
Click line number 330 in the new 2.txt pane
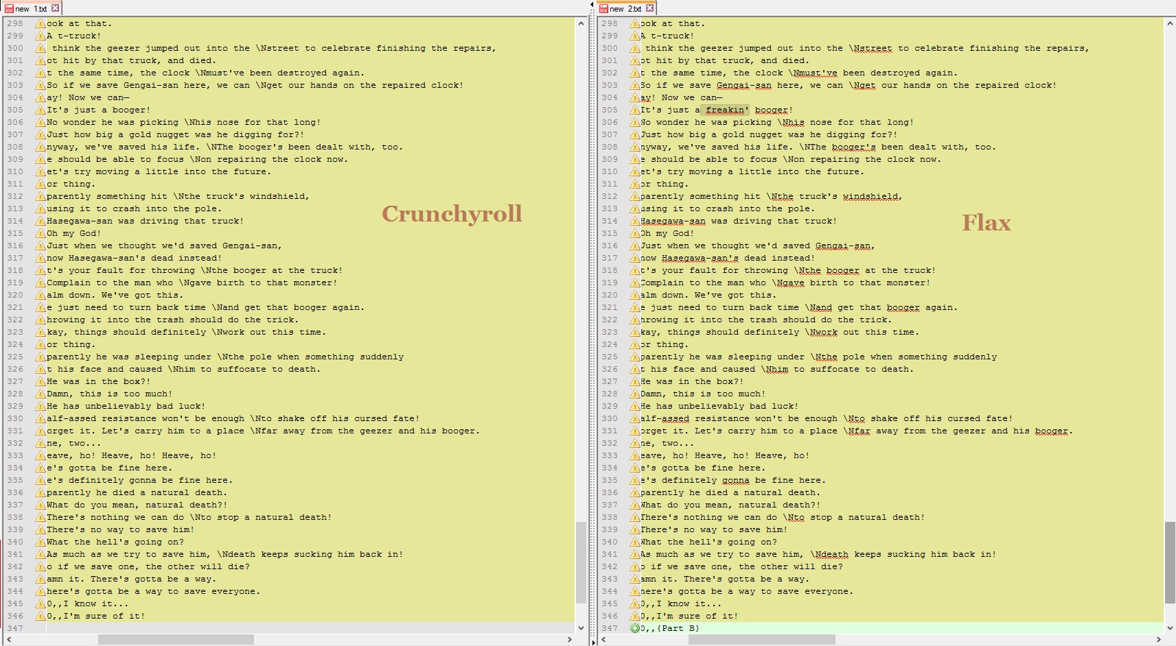609,418
